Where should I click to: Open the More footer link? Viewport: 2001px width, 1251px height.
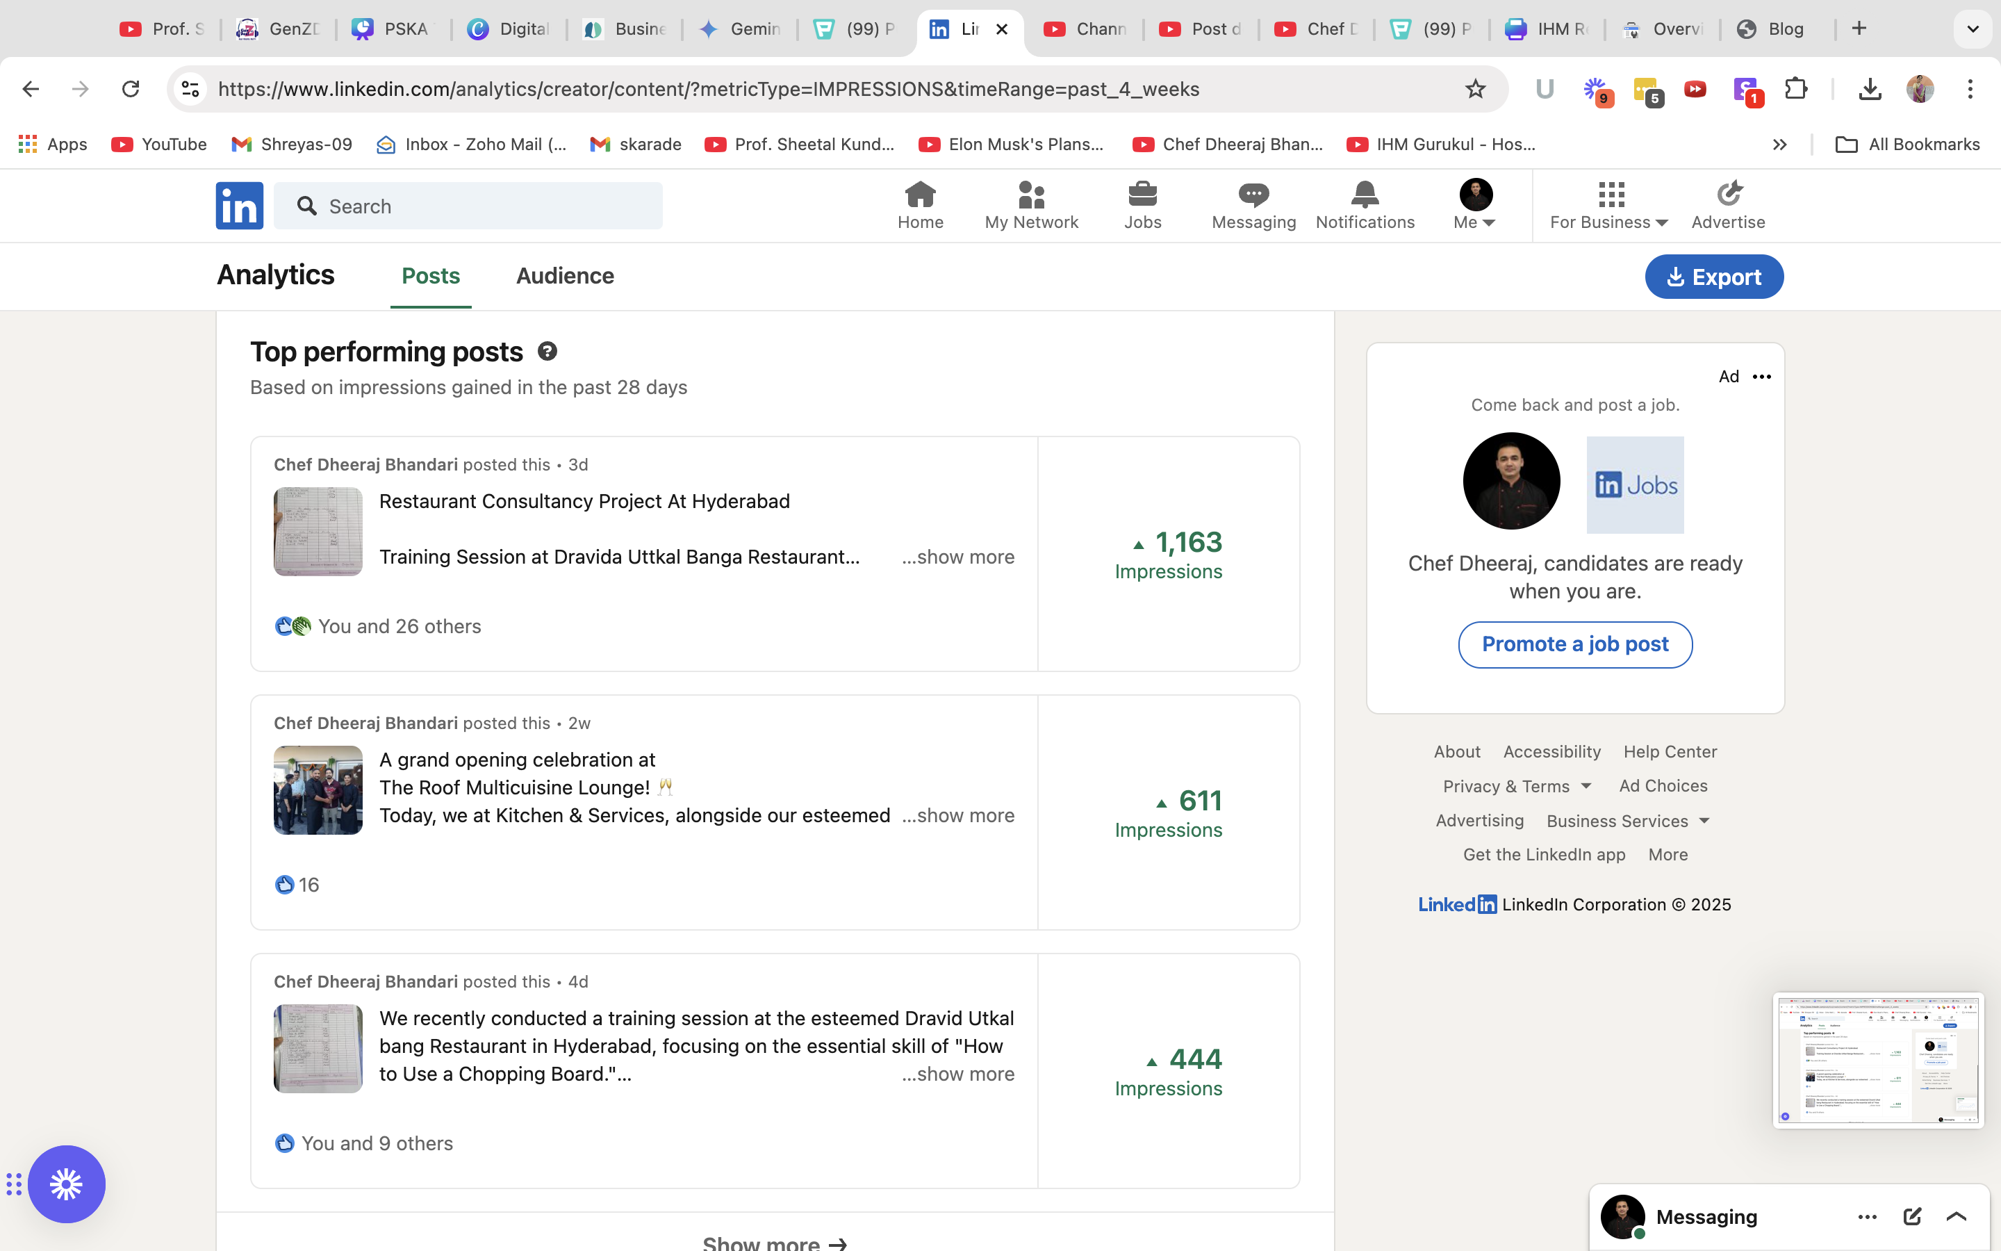pyautogui.click(x=1667, y=855)
